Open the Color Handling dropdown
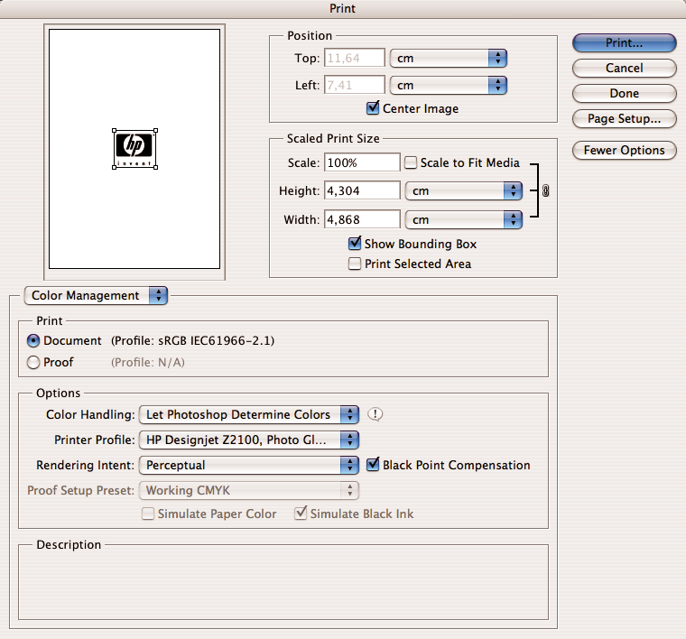This screenshot has width=686, height=639. (x=249, y=414)
